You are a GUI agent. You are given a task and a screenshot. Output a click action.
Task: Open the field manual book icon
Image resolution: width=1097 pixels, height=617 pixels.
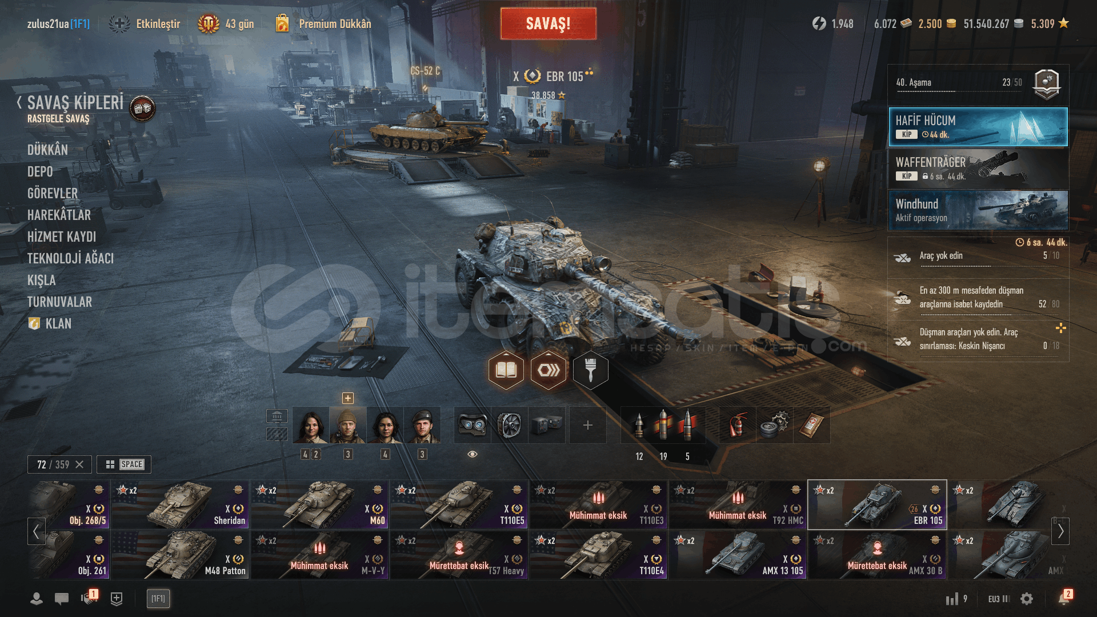pyautogui.click(x=506, y=371)
